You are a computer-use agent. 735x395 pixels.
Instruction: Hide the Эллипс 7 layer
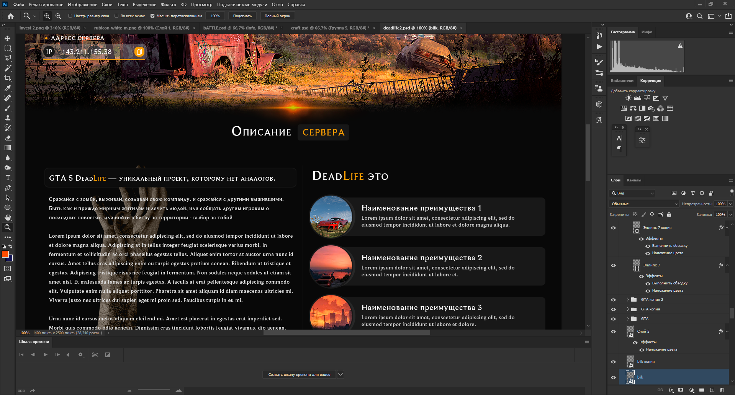tap(613, 265)
